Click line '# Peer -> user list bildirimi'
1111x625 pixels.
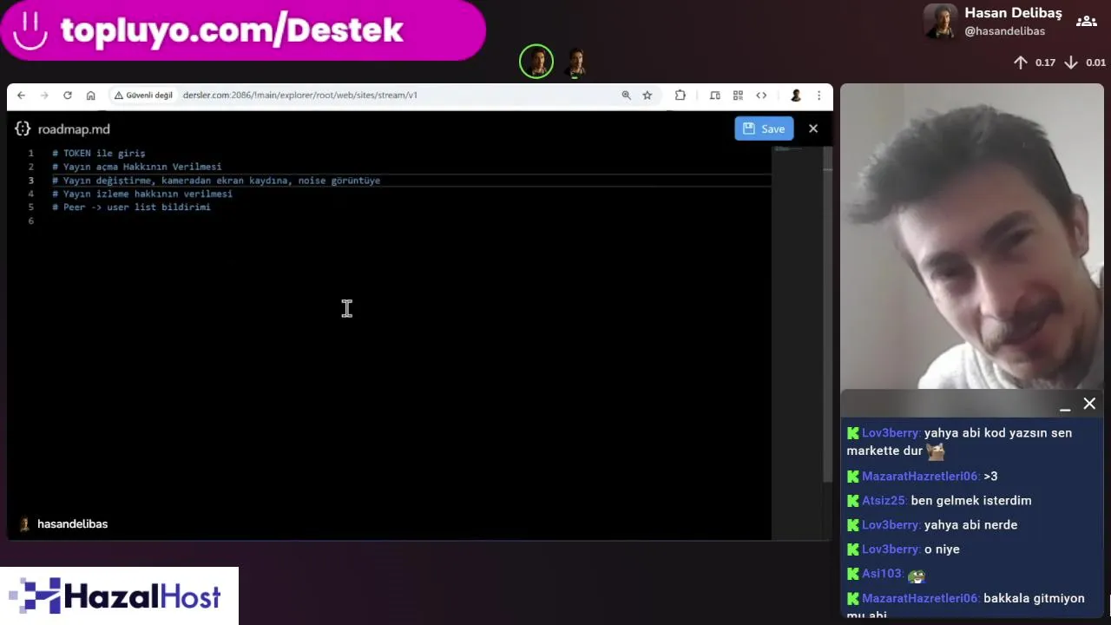[x=131, y=207]
